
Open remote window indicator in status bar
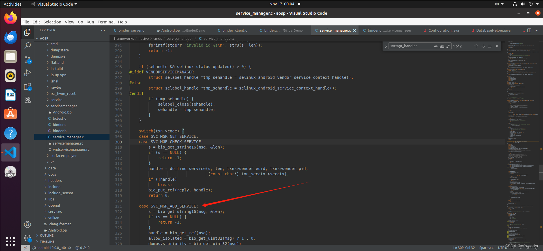pos(25,248)
